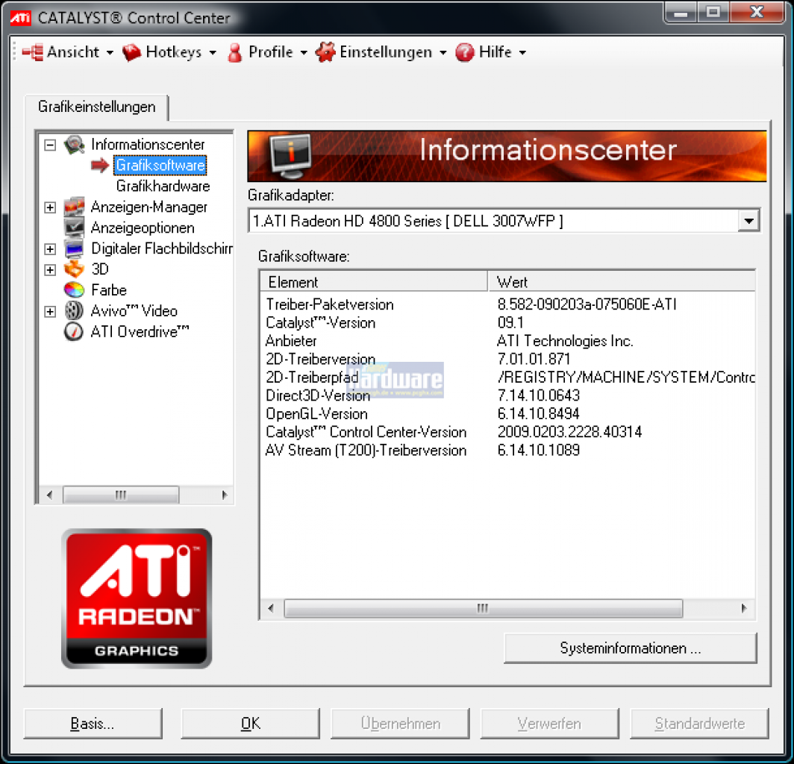
Task: Select the Anbieter row
Action: tap(507, 341)
